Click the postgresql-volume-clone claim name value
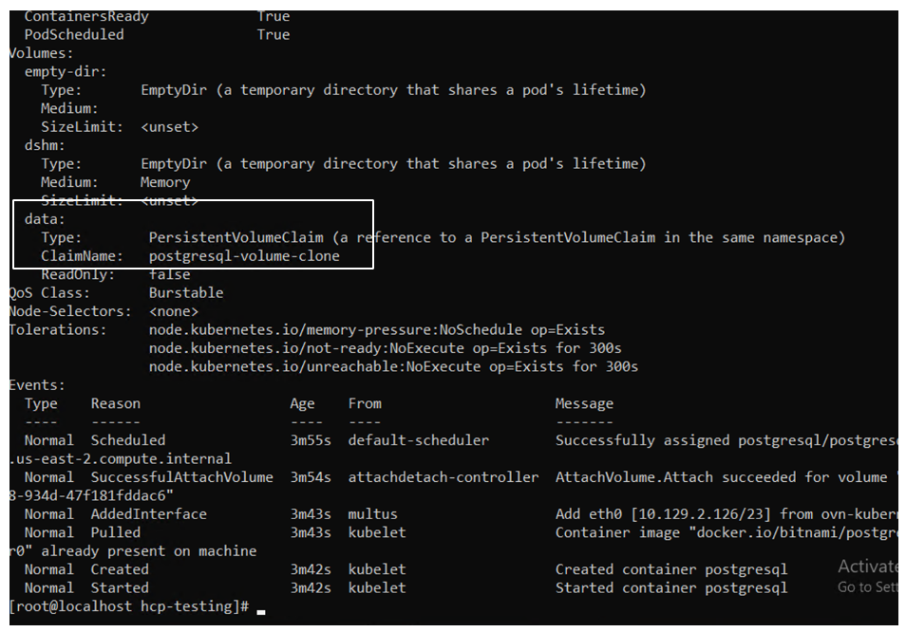The height and width of the screenshot is (632, 906). point(244,256)
